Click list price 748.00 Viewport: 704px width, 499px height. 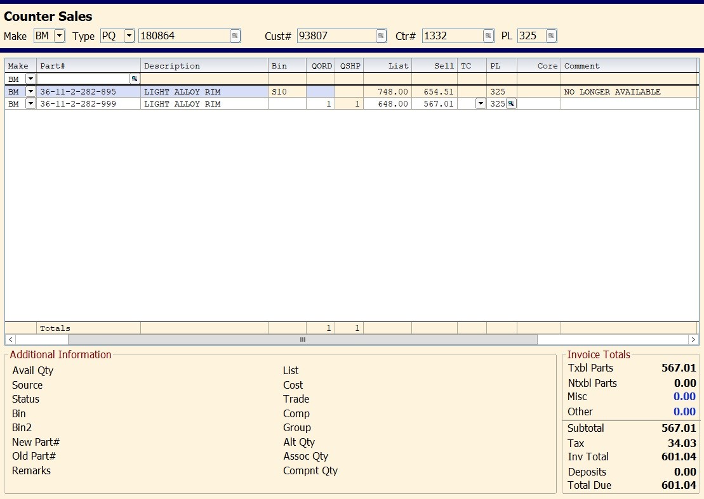[x=393, y=91]
